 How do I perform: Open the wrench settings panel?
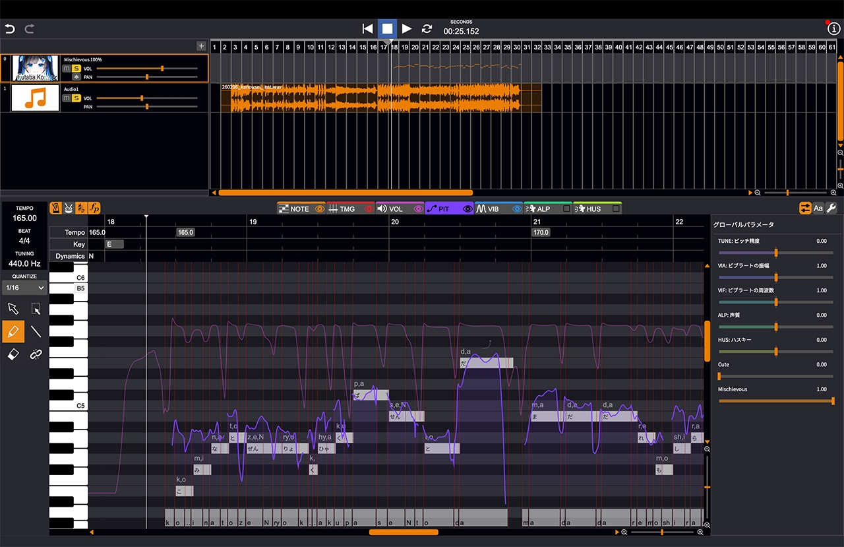[x=831, y=209]
